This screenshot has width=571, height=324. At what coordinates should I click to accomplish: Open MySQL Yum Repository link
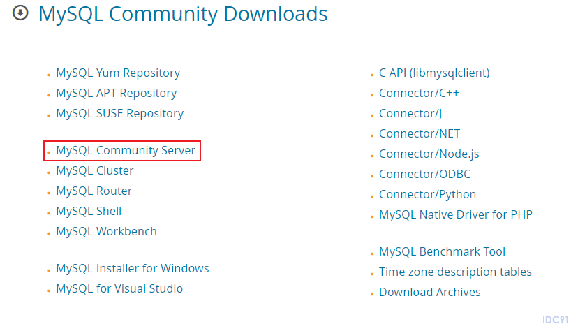pos(118,73)
